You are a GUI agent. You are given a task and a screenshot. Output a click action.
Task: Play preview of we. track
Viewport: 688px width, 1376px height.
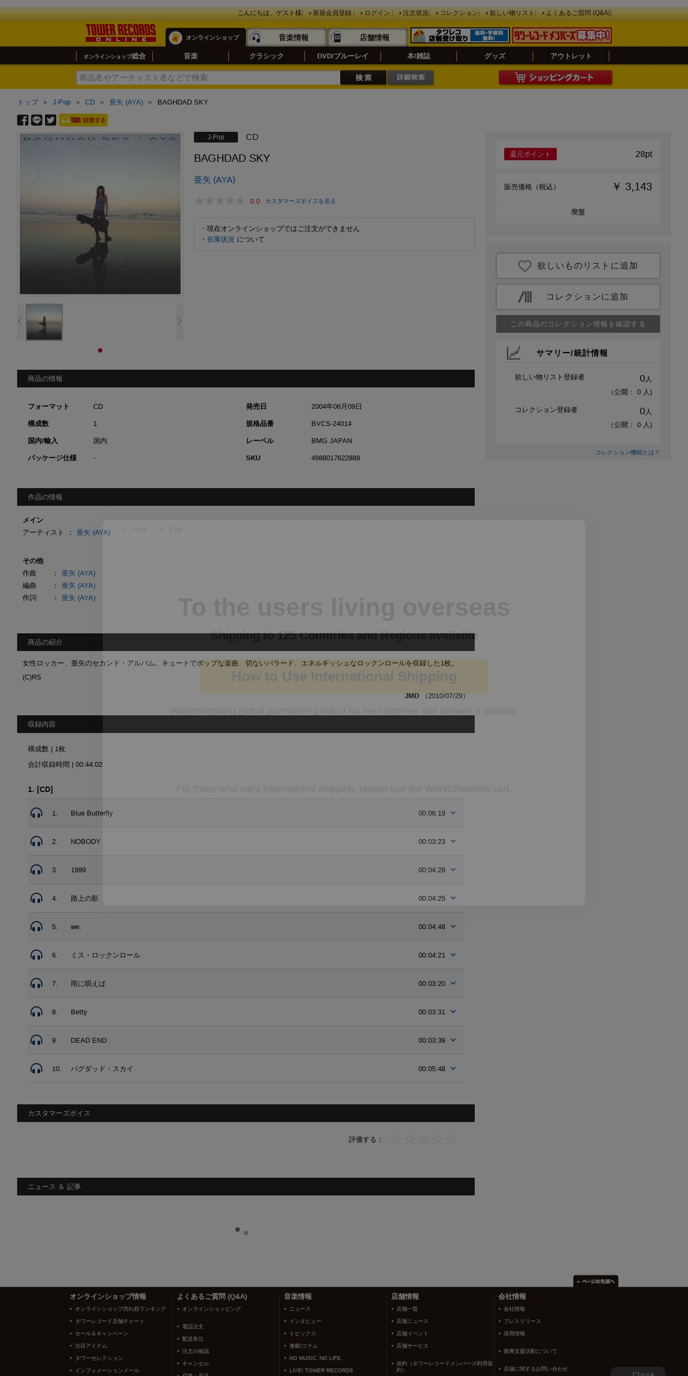36,926
